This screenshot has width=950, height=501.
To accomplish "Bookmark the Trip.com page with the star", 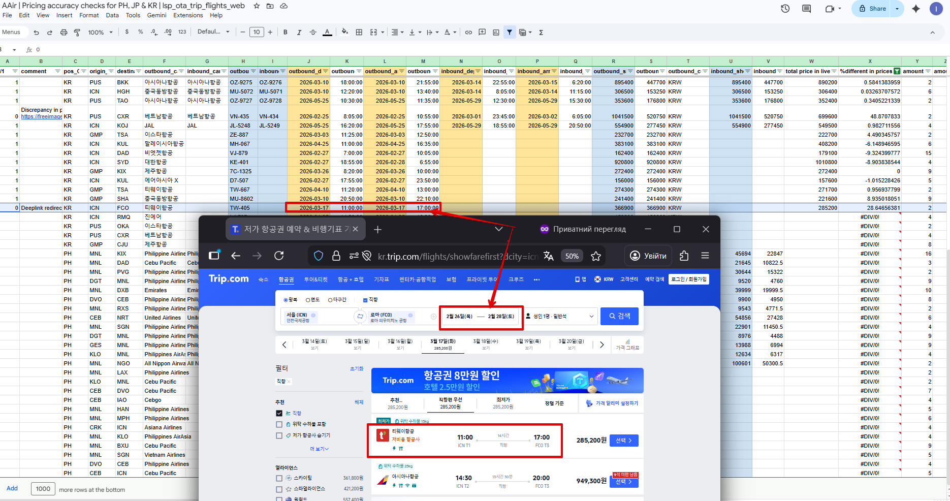I will (x=596, y=256).
